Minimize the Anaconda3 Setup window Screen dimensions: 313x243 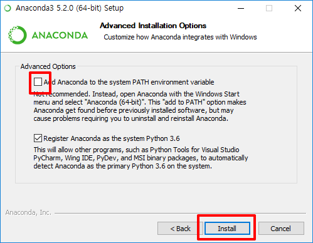click(241, 8)
